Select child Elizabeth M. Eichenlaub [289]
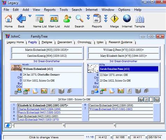Image resolution: width=166 pixels, height=140 pixels. 49,105
